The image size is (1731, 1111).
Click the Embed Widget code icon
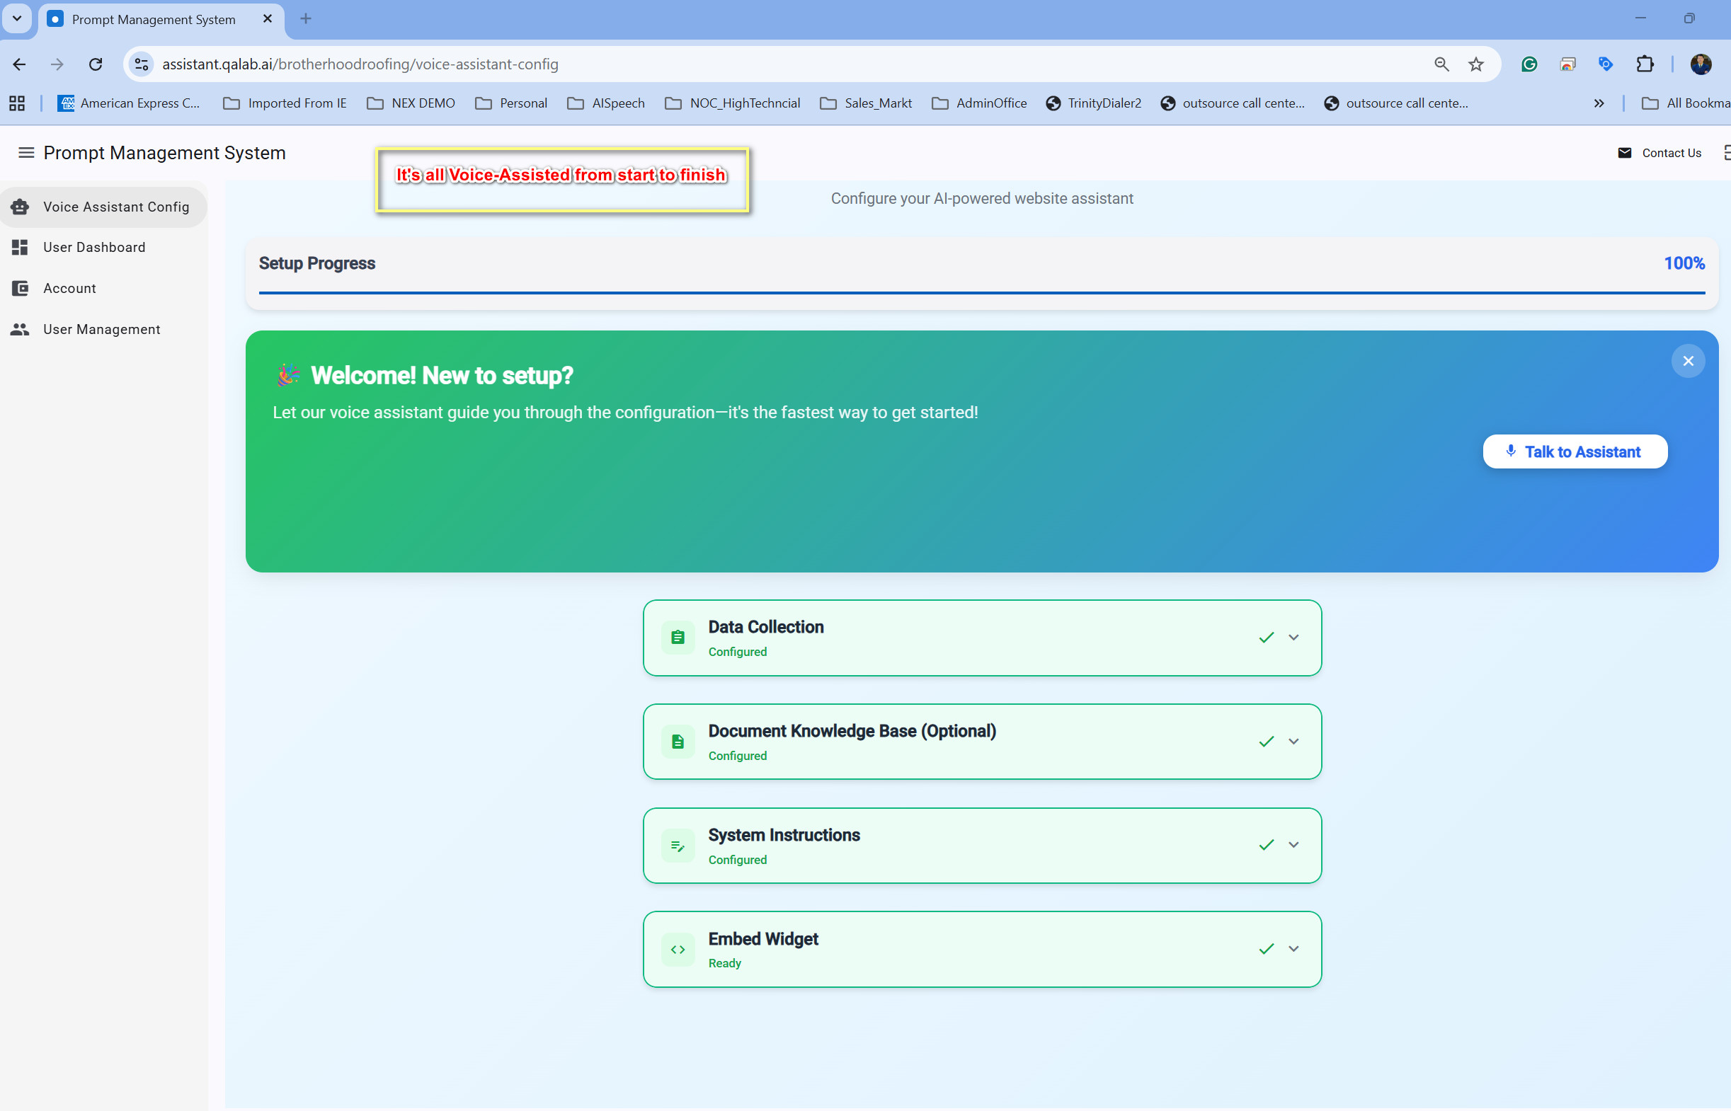click(677, 949)
